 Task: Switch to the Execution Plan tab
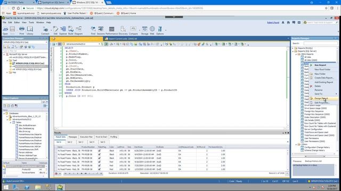(86, 137)
